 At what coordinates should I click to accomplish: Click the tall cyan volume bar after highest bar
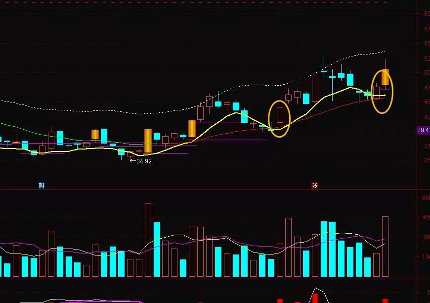coord(157,250)
